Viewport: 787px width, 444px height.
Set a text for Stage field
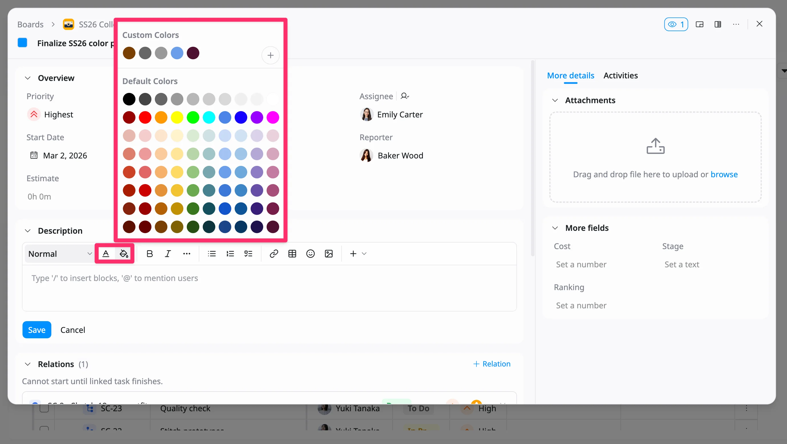681,264
